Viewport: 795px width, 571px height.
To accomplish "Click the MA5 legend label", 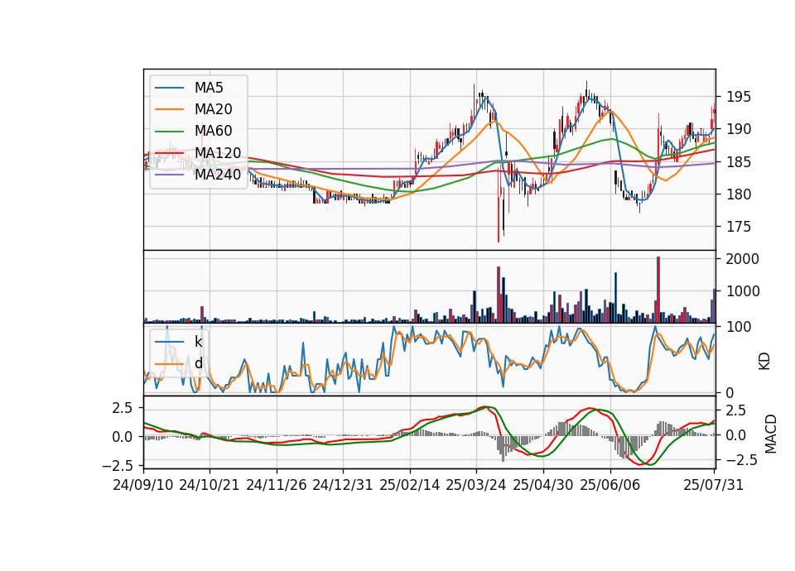I will coord(209,88).
